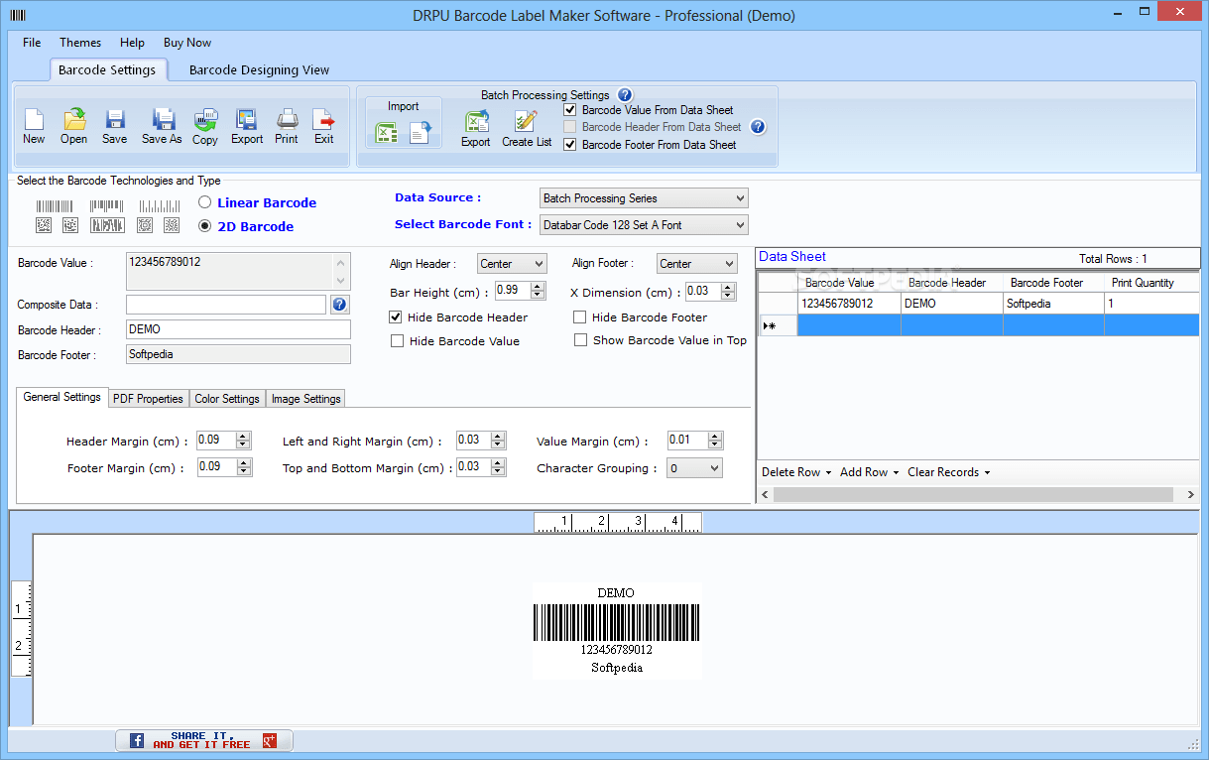Switch to the Barcode Designing View tab
The image size is (1209, 760).
pos(258,69)
